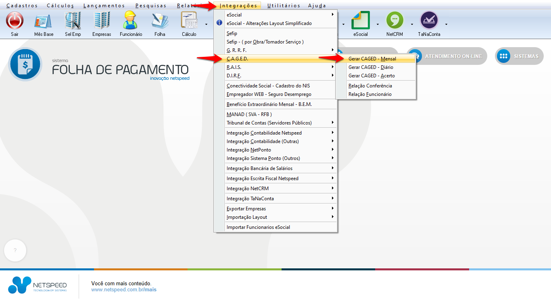Choose Gerar CAGED - Acerto
Image resolution: width=551 pixels, height=301 pixels.
click(x=376, y=76)
